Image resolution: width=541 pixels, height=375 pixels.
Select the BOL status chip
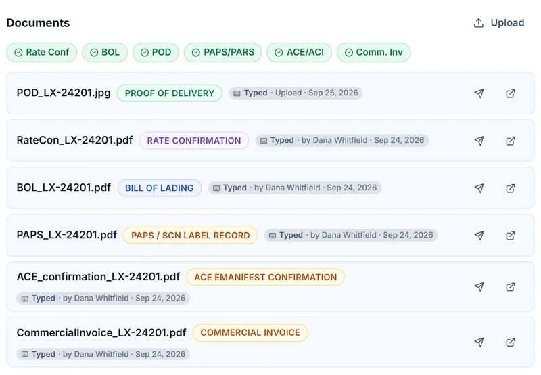click(105, 53)
